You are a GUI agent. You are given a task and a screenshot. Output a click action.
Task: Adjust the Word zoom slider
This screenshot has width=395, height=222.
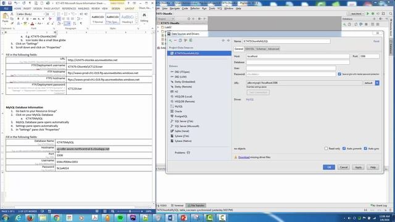(x=130, y=211)
